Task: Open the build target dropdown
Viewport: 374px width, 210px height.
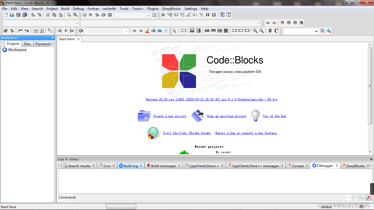Action: (132, 15)
